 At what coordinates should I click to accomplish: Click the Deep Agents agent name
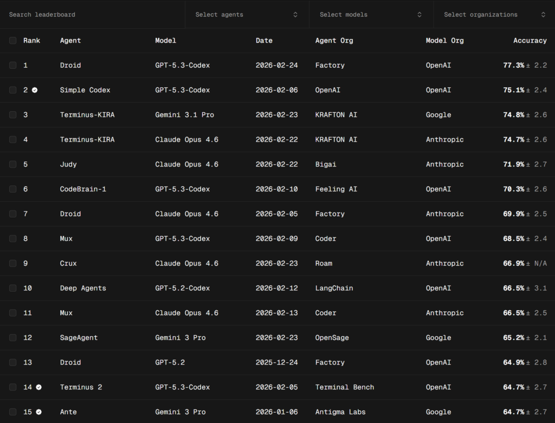83,289
